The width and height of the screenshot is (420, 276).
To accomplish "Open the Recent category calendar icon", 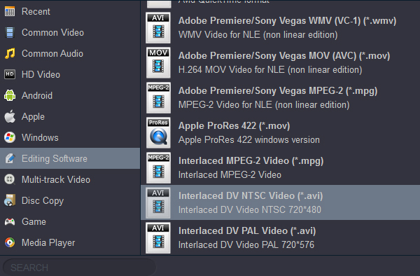I will tap(10, 11).
